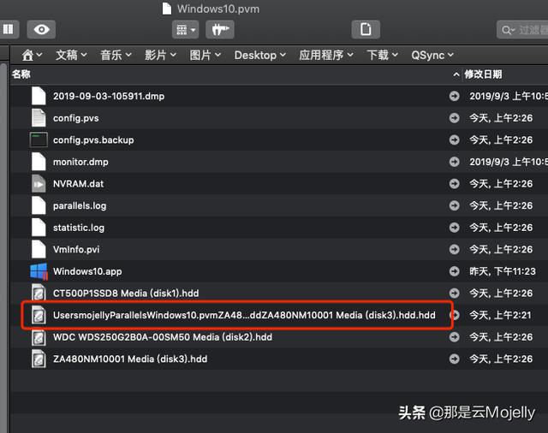Screen dimensions: 548x433
Task: Open the QSync favorites dropdown
Action: coord(432,55)
